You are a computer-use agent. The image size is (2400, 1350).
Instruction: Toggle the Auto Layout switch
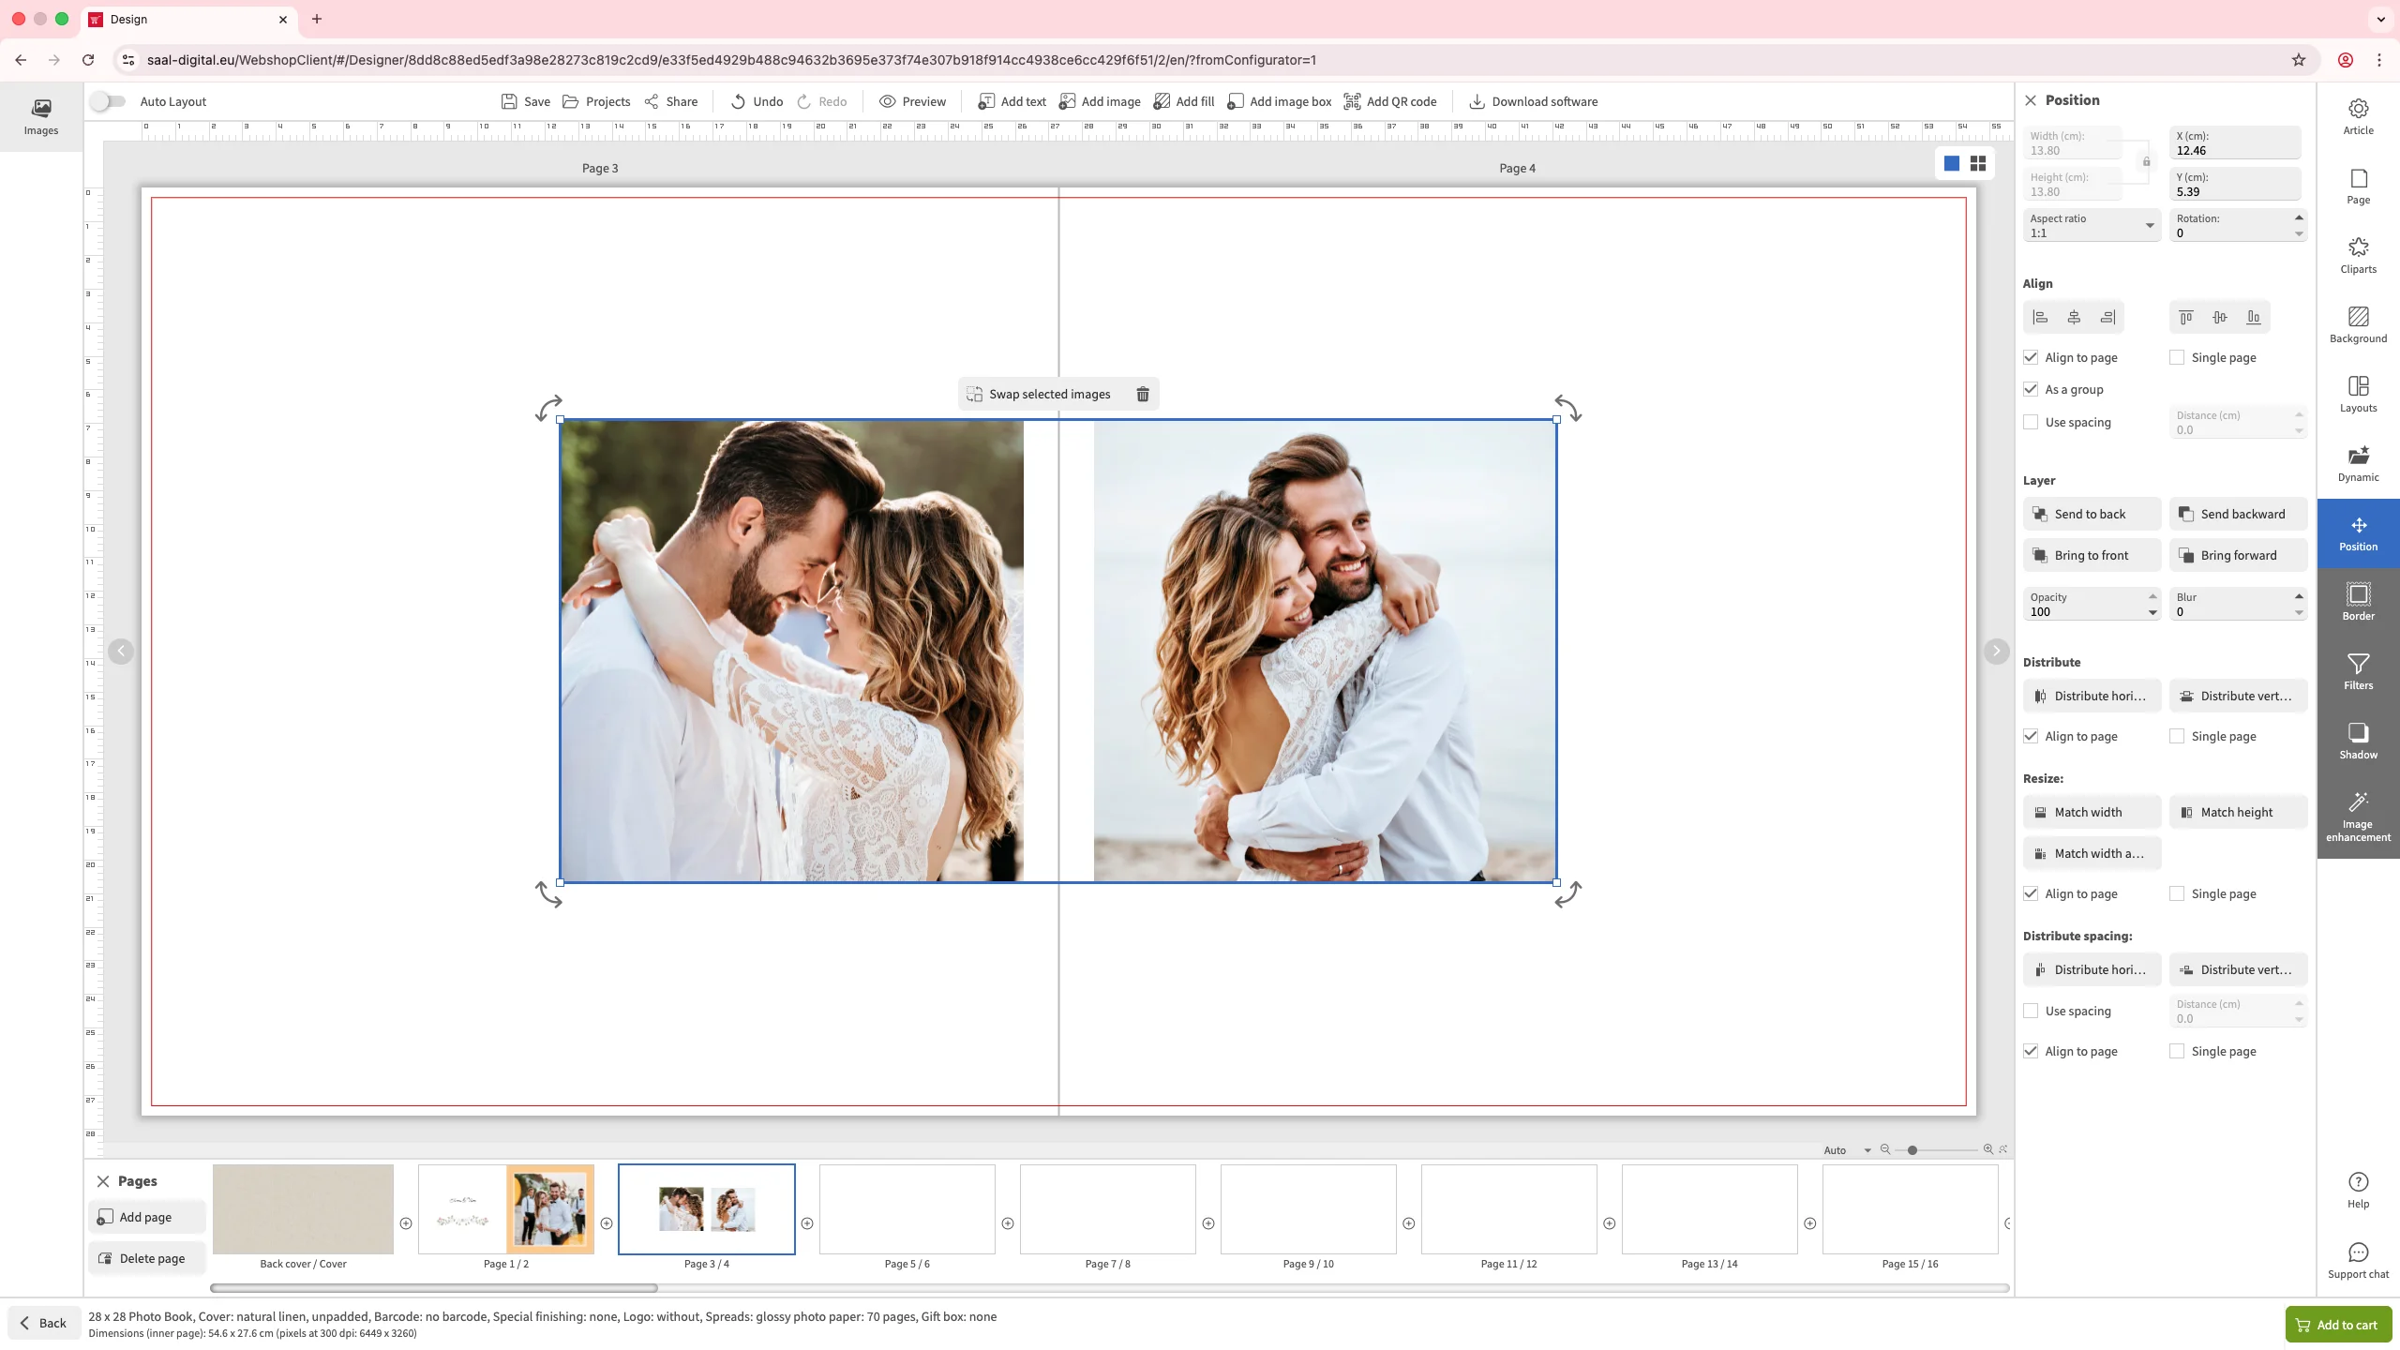pyautogui.click(x=108, y=101)
